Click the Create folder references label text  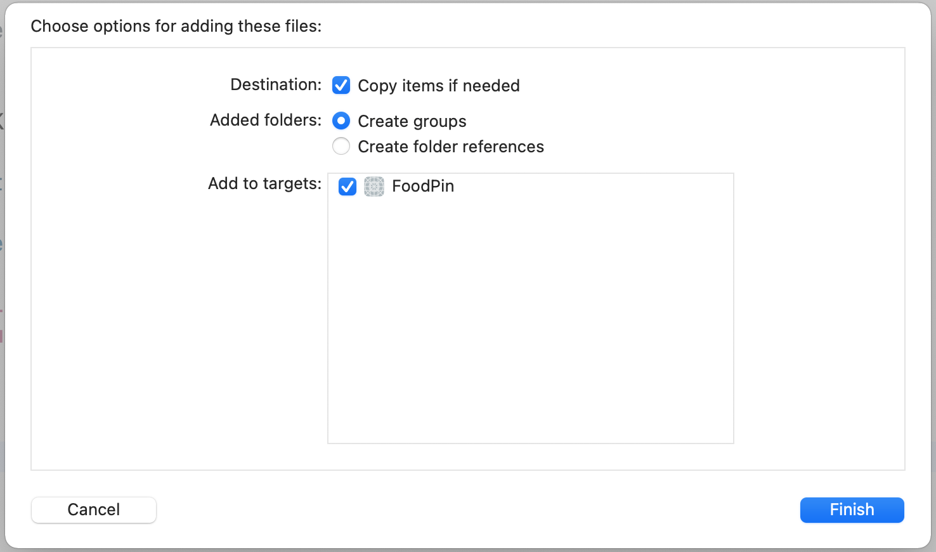click(x=451, y=147)
